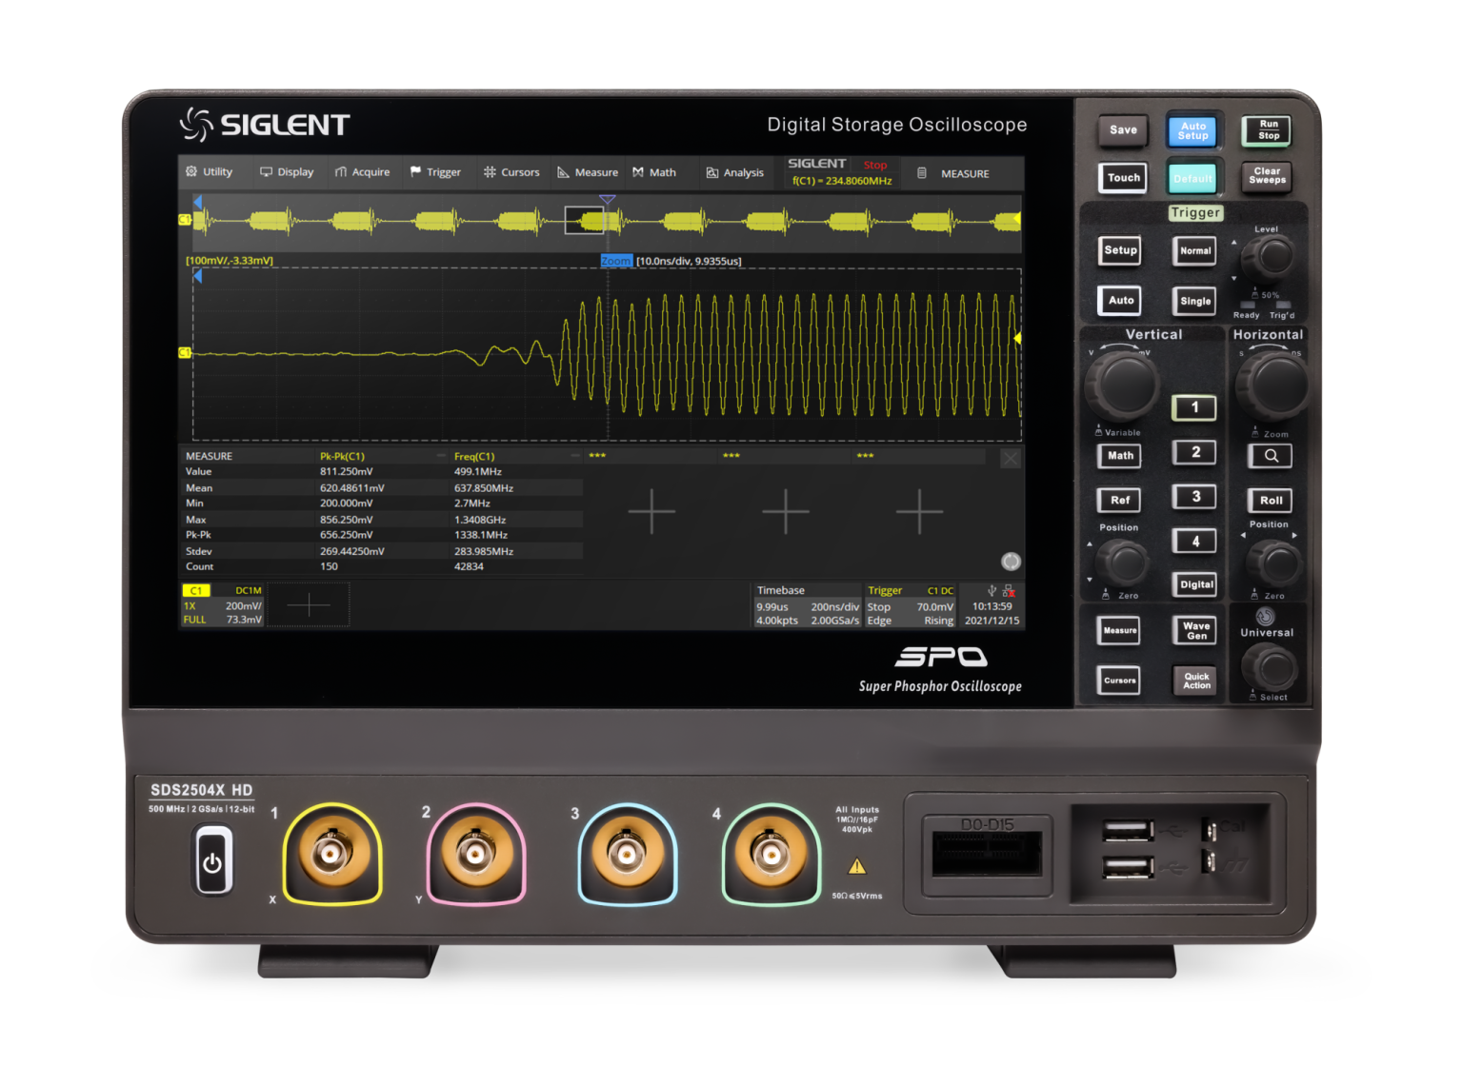Open the Acquire menu
This screenshot has height=1066, width=1463.
[362, 172]
